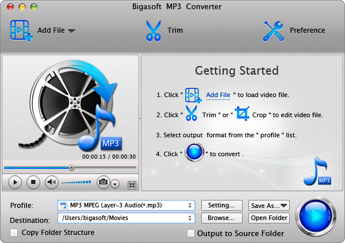Take a snapshot with camera icon
The height and width of the screenshot is (243, 345).
point(103,183)
